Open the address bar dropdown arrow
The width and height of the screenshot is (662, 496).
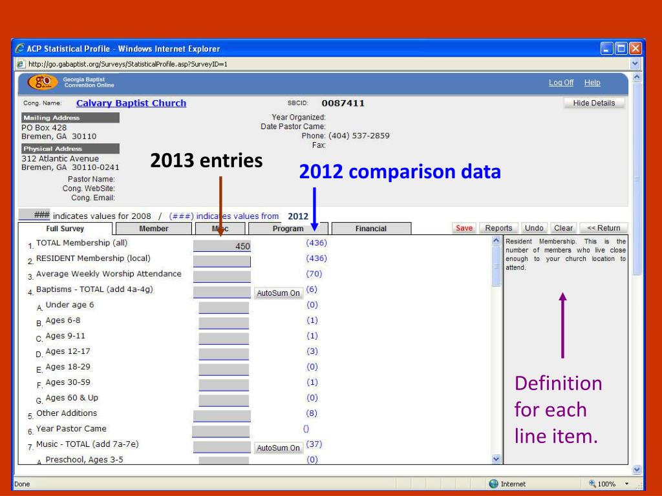pos(635,64)
